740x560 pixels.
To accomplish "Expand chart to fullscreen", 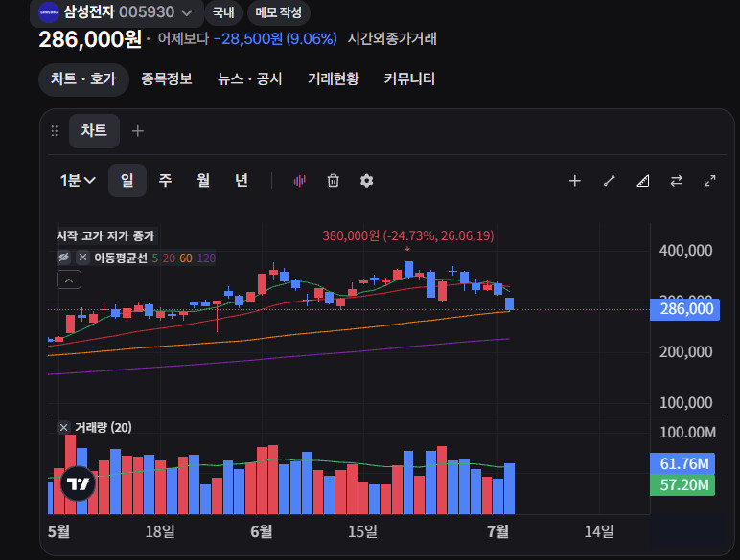I will [709, 181].
